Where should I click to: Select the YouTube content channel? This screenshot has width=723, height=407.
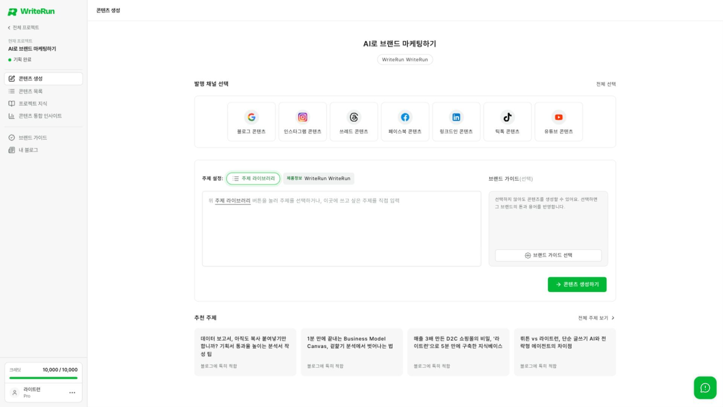(558, 122)
